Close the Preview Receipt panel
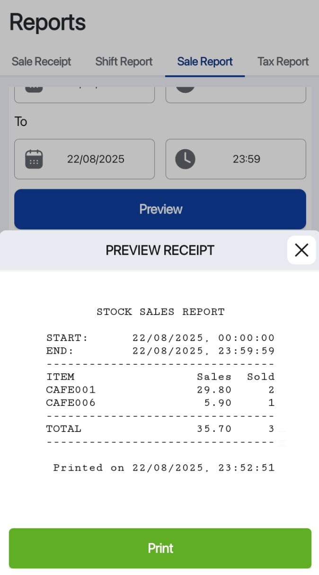The width and height of the screenshot is (319, 575). (x=301, y=250)
